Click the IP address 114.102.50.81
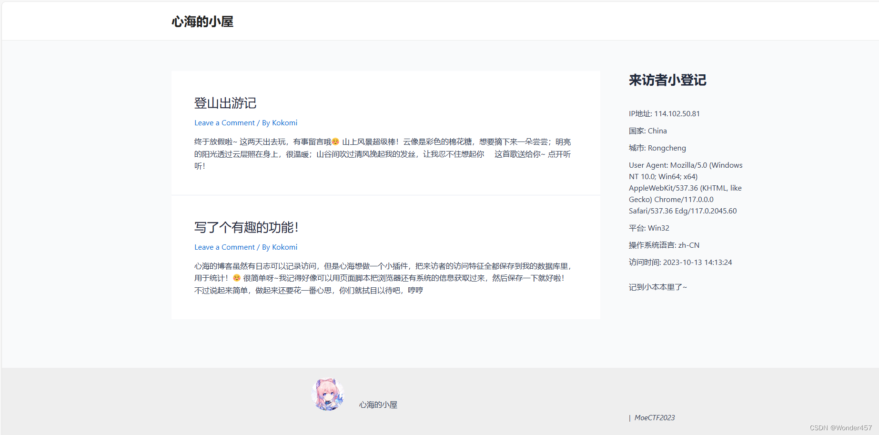Viewport: 879px width, 435px height. pyautogui.click(x=677, y=113)
